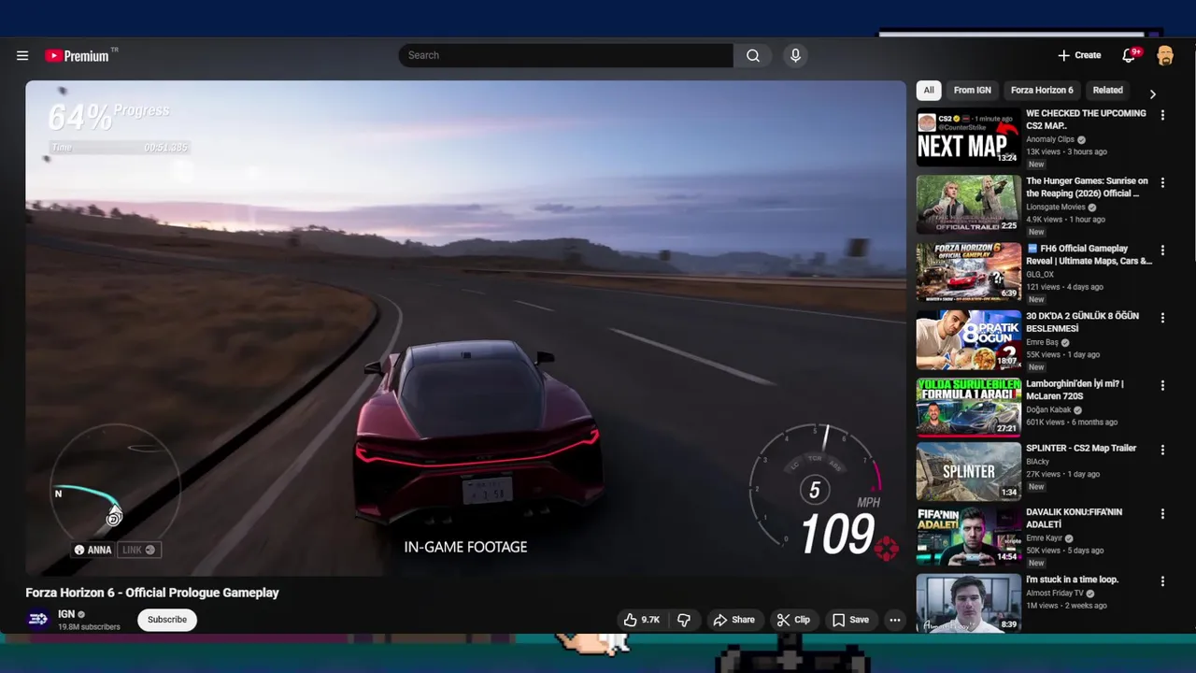Open SPLINTER CS2 Map Trailer thumbnail
Image resolution: width=1196 pixels, height=673 pixels.
coord(969,472)
